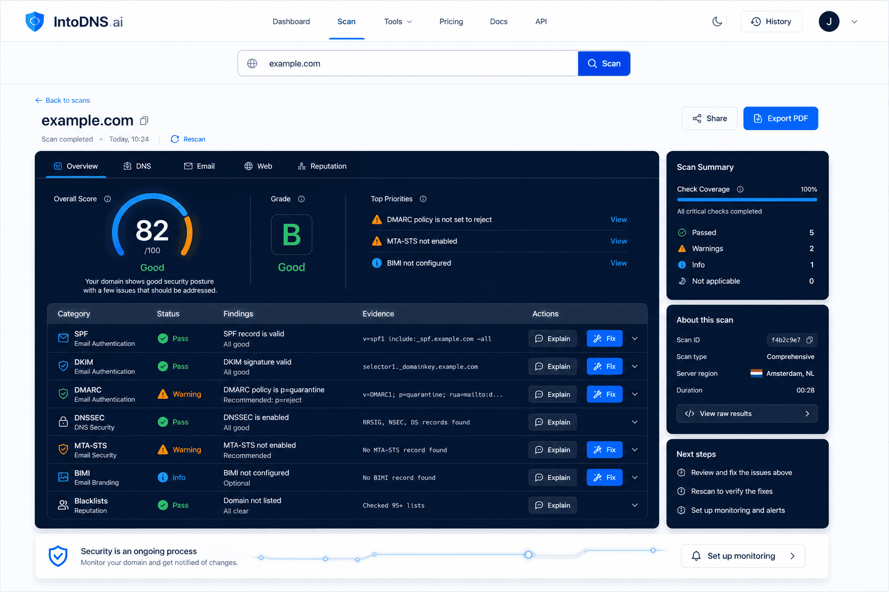The width and height of the screenshot is (889, 592).
Task: Switch to the DNS tab
Action: [x=137, y=166]
